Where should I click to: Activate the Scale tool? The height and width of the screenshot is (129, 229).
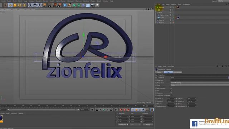(x=15, y=5)
